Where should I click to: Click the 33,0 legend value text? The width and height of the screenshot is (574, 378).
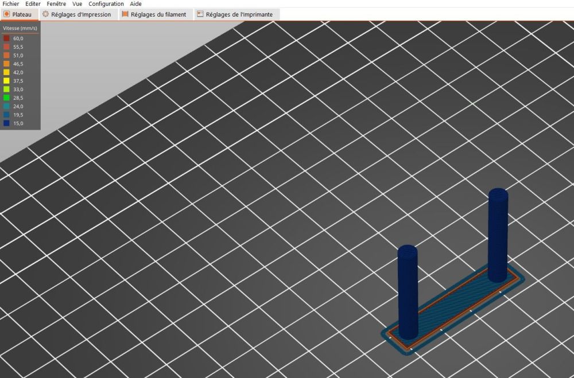[18, 89]
